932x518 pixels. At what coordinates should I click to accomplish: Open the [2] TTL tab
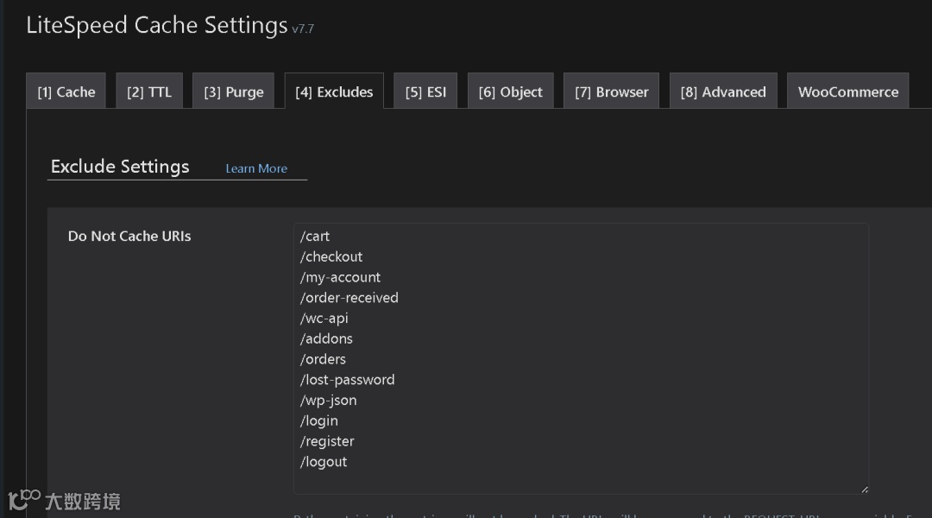[x=149, y=92]
